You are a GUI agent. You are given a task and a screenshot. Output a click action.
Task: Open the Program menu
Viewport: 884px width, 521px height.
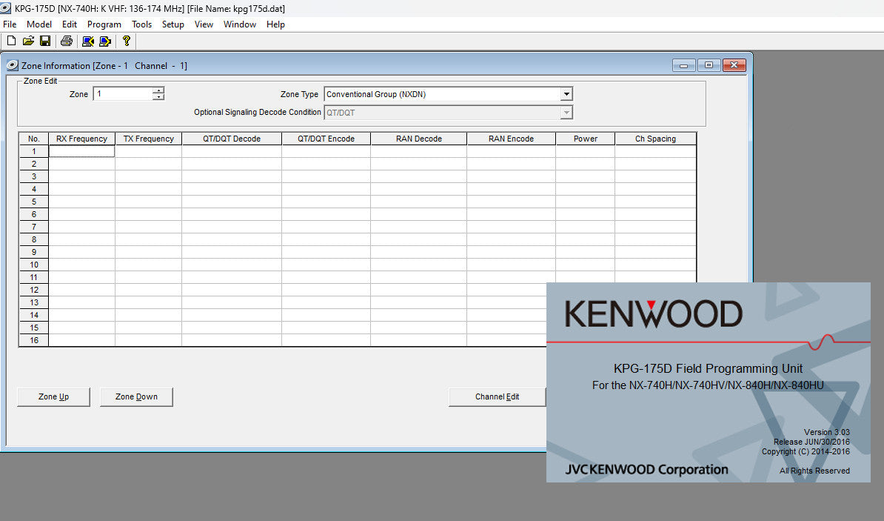[104, 24]
